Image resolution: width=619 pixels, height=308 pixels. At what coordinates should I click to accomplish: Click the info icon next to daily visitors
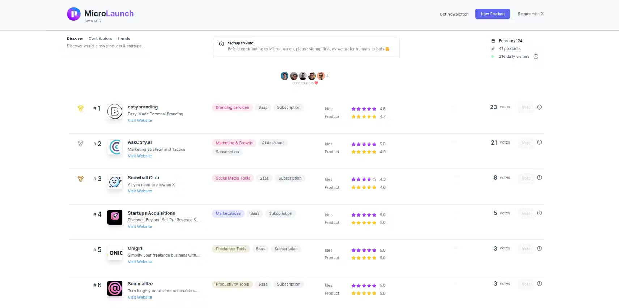tap(536, 56)
